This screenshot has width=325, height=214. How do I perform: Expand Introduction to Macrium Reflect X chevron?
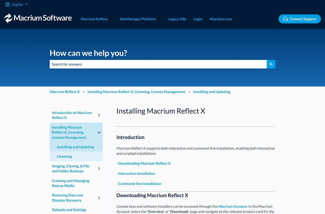(99, 115)
